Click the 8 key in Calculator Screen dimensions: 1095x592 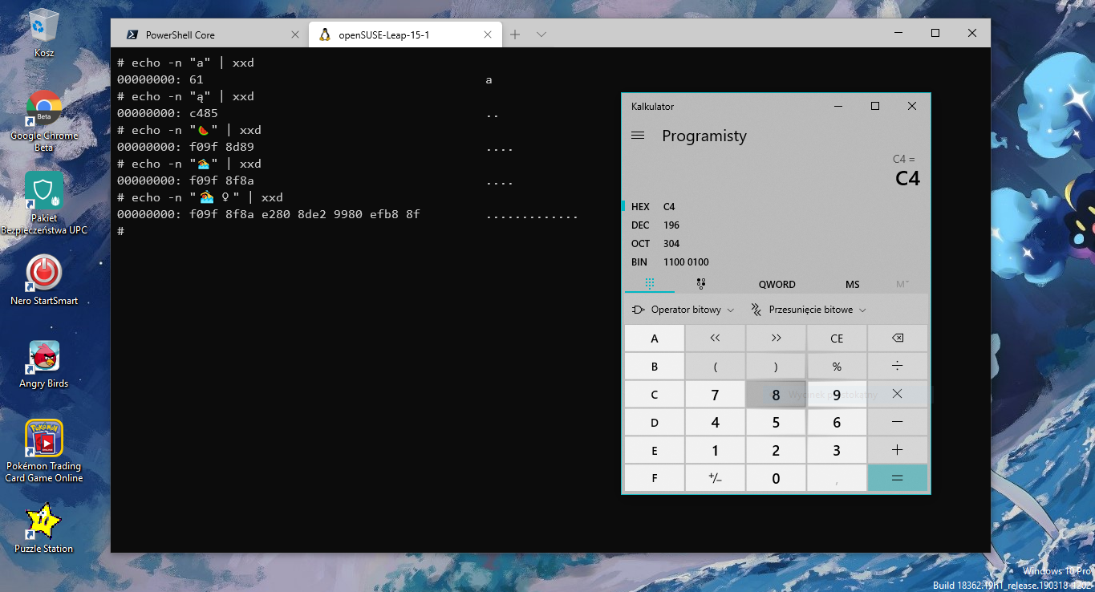[776, 394]
